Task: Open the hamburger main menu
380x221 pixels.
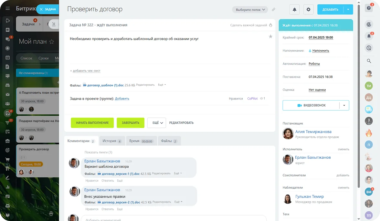Action: pos(7,8)
